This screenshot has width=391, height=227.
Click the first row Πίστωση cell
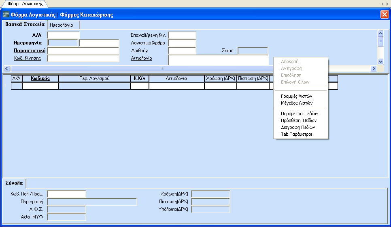pyautogui.click(x=253, y=86)
